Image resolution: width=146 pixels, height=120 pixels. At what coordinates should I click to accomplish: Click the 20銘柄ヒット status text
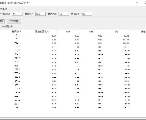tap(7, 27)
